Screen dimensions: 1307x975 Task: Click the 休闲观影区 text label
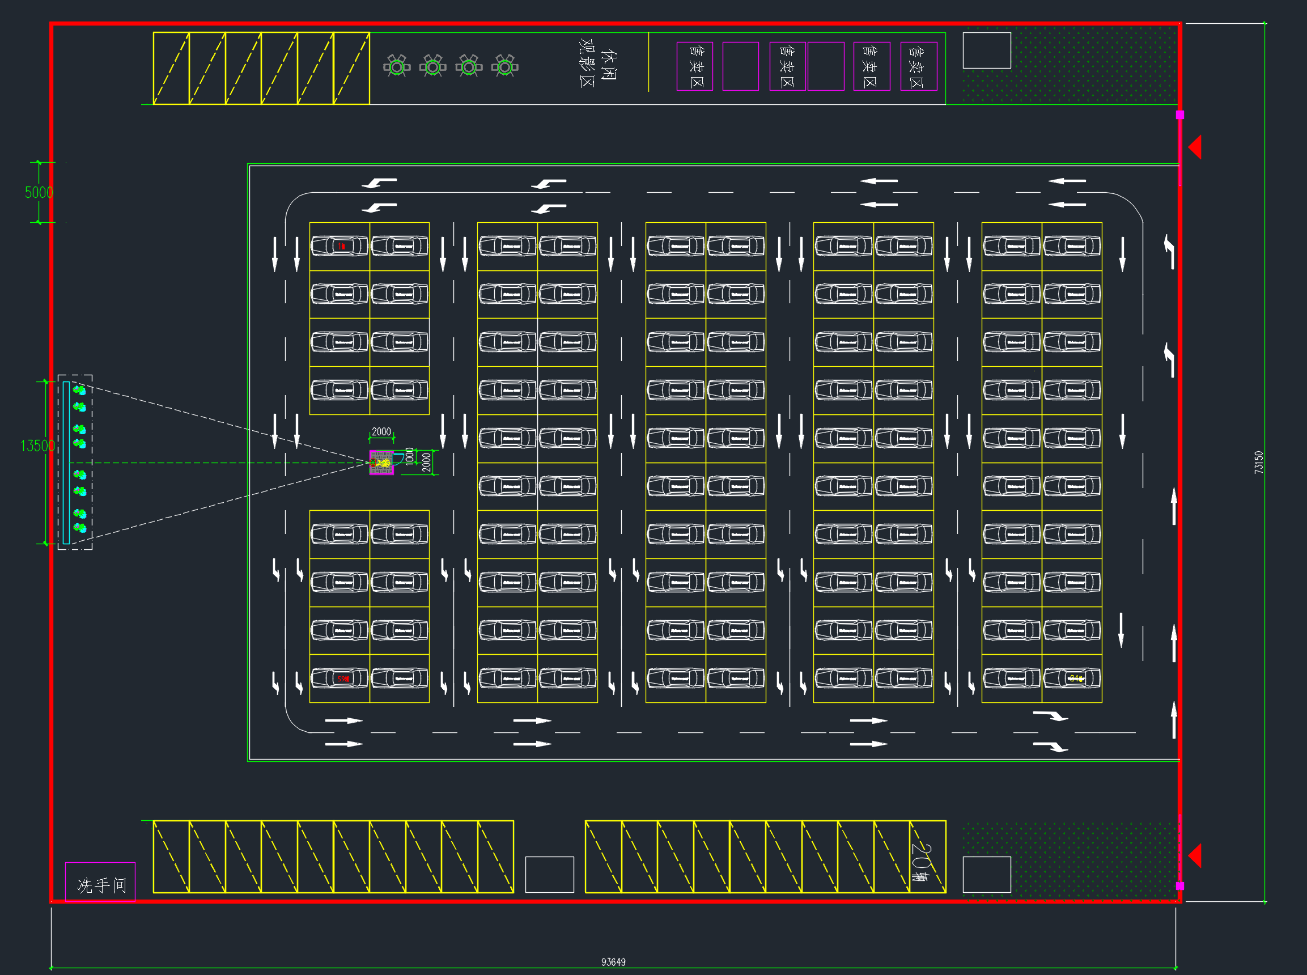[x=598, y=63]
